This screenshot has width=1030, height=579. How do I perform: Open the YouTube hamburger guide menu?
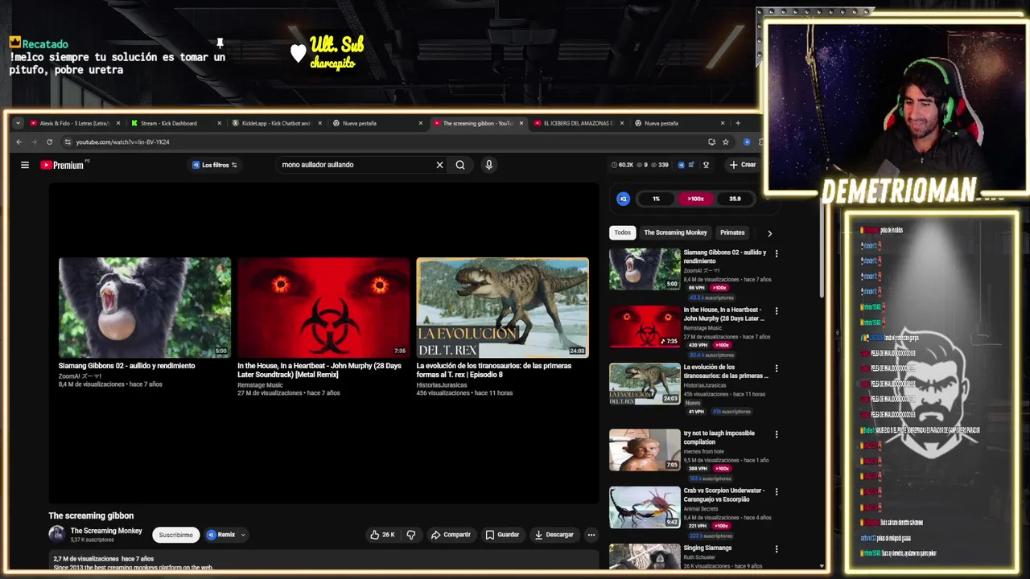(x=25, y=165)
